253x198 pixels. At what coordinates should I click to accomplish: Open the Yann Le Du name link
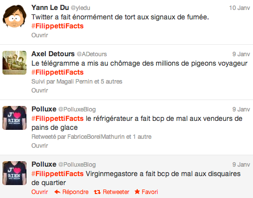click(x=50, y=7)
